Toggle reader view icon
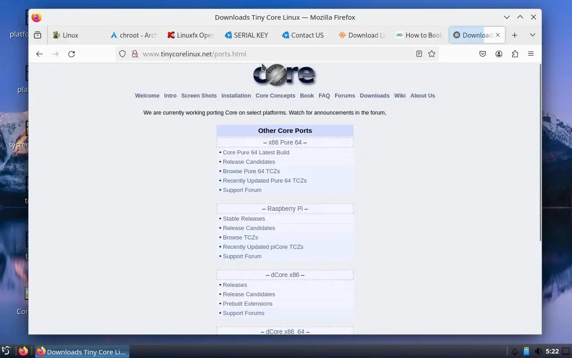This screenshot has height=358, width=572. pos(419,54)
